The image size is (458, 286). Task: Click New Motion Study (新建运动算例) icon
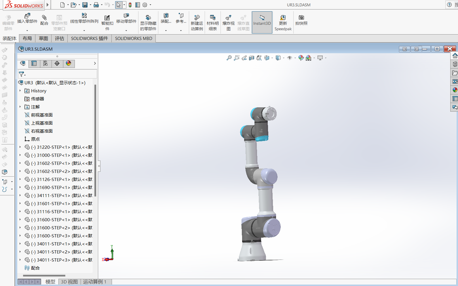coord(197,18)
